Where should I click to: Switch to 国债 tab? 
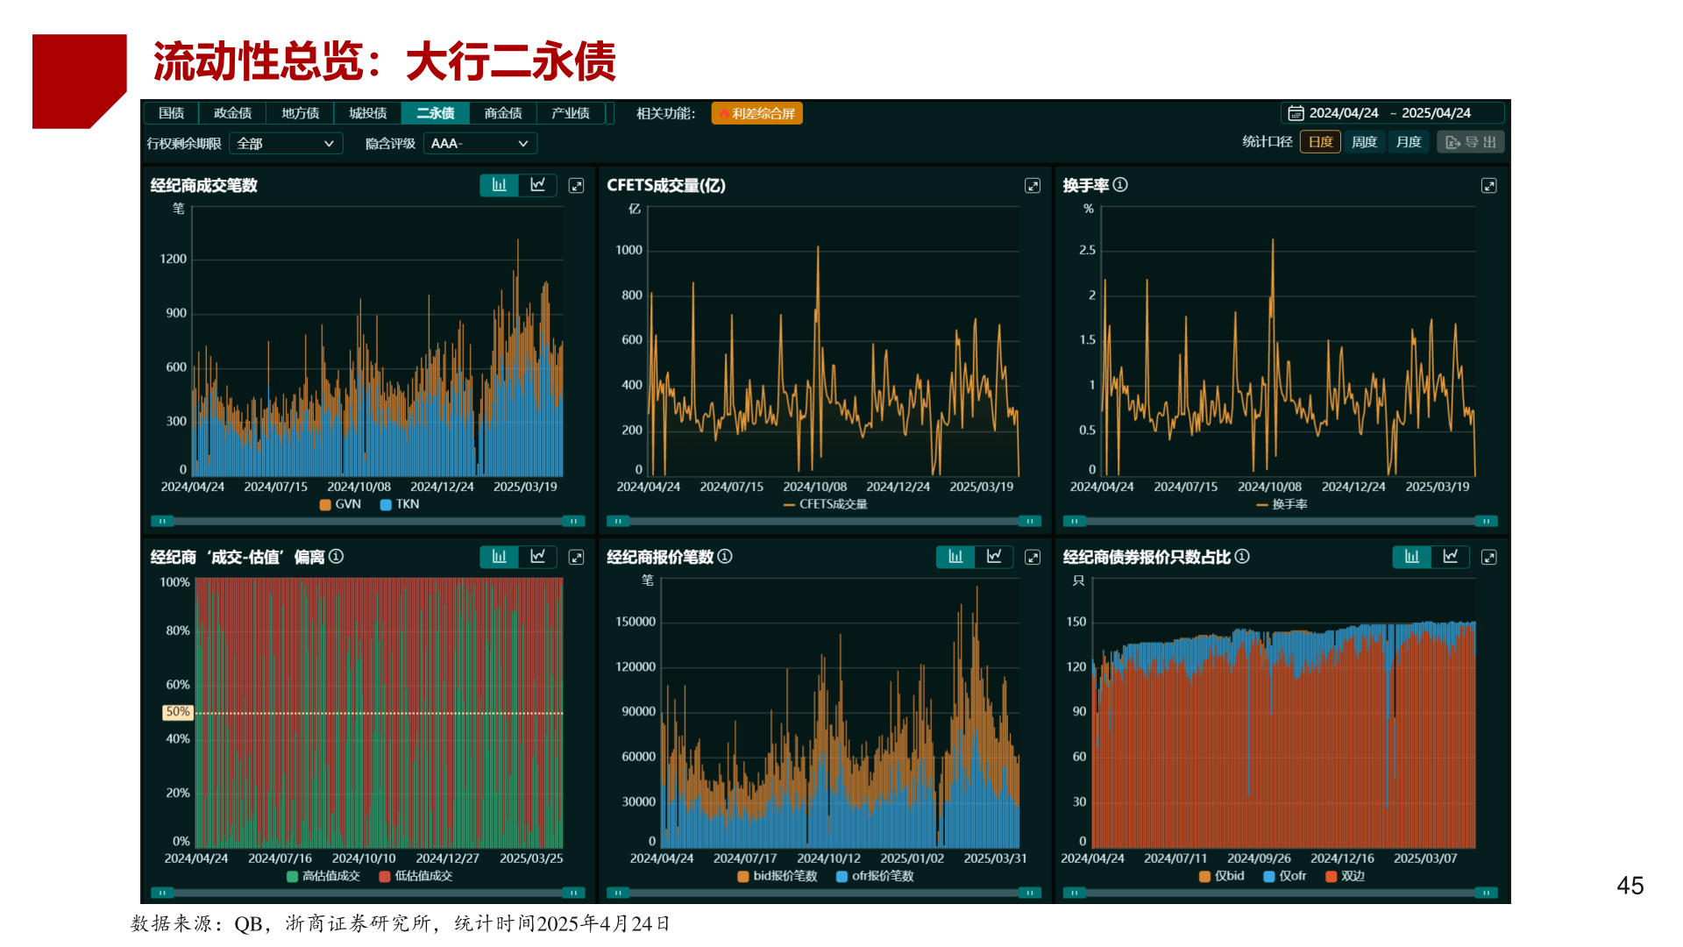pyautogui.click(x=171, y=113)
